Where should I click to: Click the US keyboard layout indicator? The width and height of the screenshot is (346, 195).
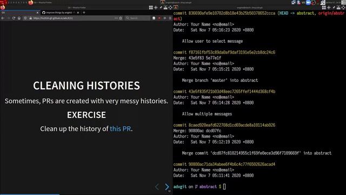pyautogui.click(x=303, y=2)
